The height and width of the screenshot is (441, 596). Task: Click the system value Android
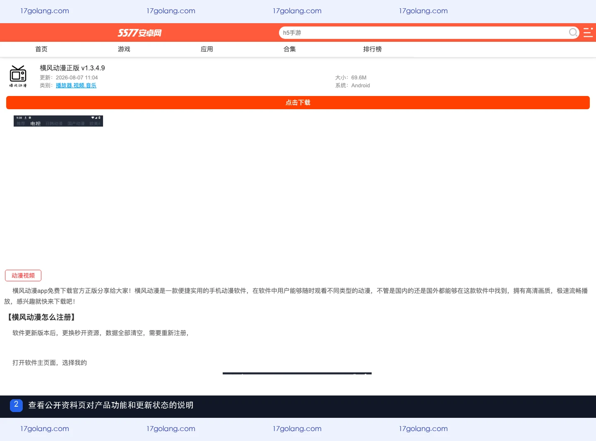pos(360,86)
